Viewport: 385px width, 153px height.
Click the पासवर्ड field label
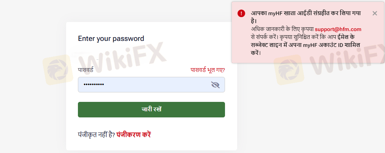tap(86, 70)
